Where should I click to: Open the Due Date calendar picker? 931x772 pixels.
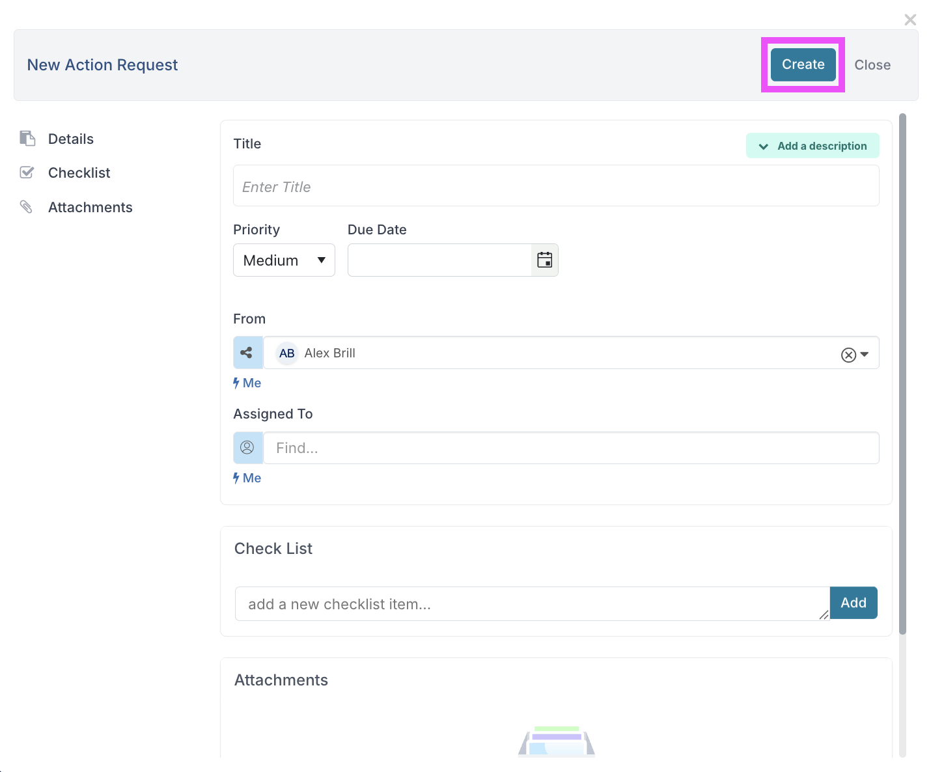click(544, 260)
